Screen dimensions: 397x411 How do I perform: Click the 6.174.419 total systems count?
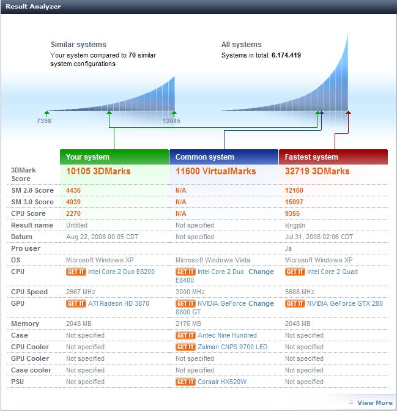coord(286,55)
